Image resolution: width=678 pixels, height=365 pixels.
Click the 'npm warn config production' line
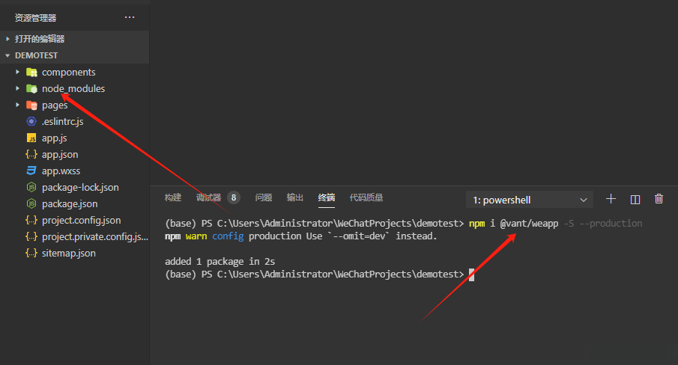tap(301, 236)
